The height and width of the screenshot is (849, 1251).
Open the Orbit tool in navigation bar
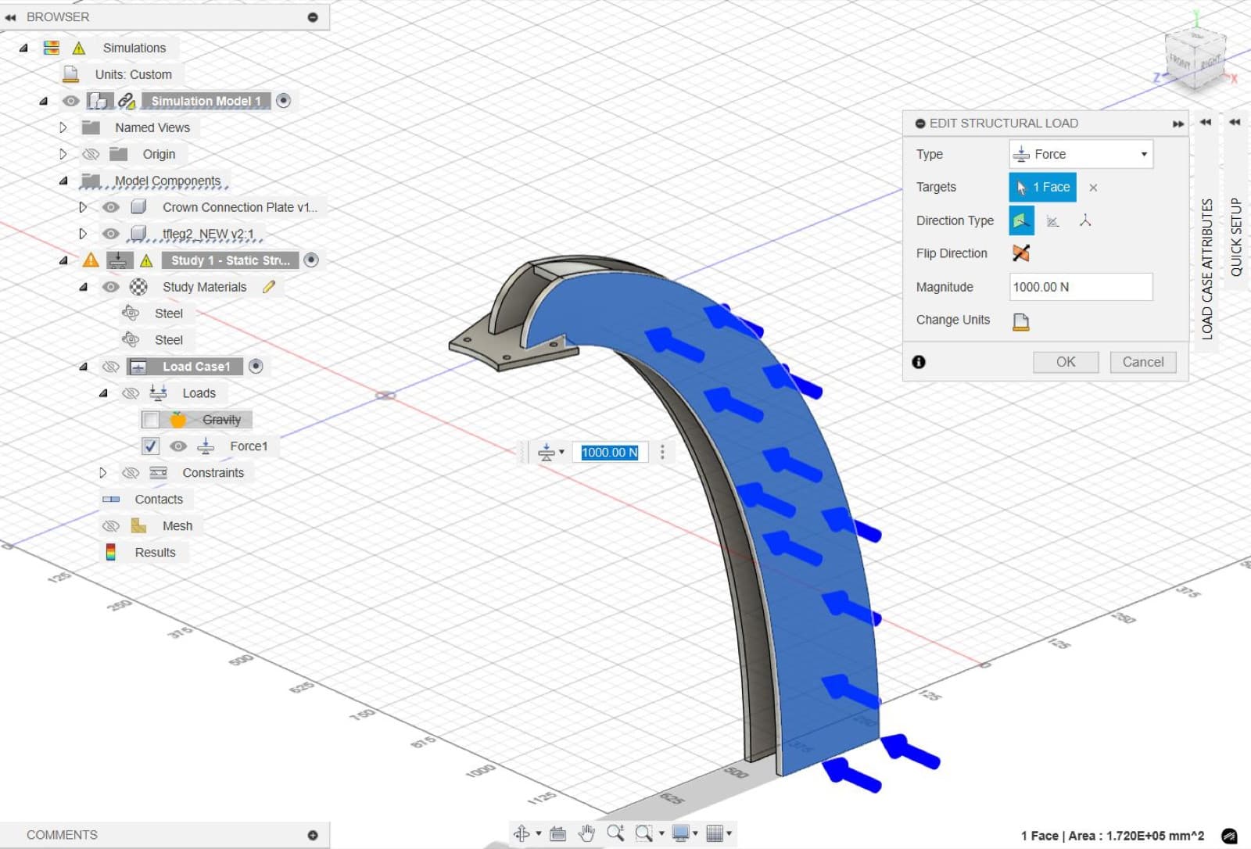pyautogui.click(x=522, y=833)
